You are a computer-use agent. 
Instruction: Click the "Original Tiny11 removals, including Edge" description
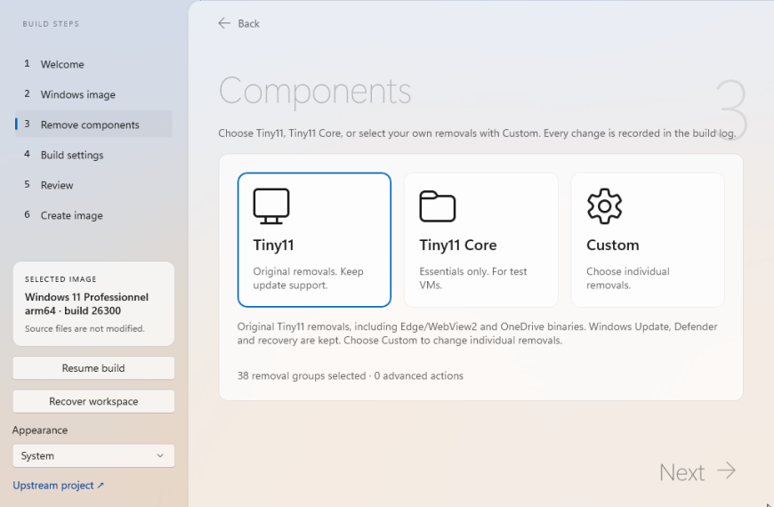pyautogui.click(x=478, y=334)
